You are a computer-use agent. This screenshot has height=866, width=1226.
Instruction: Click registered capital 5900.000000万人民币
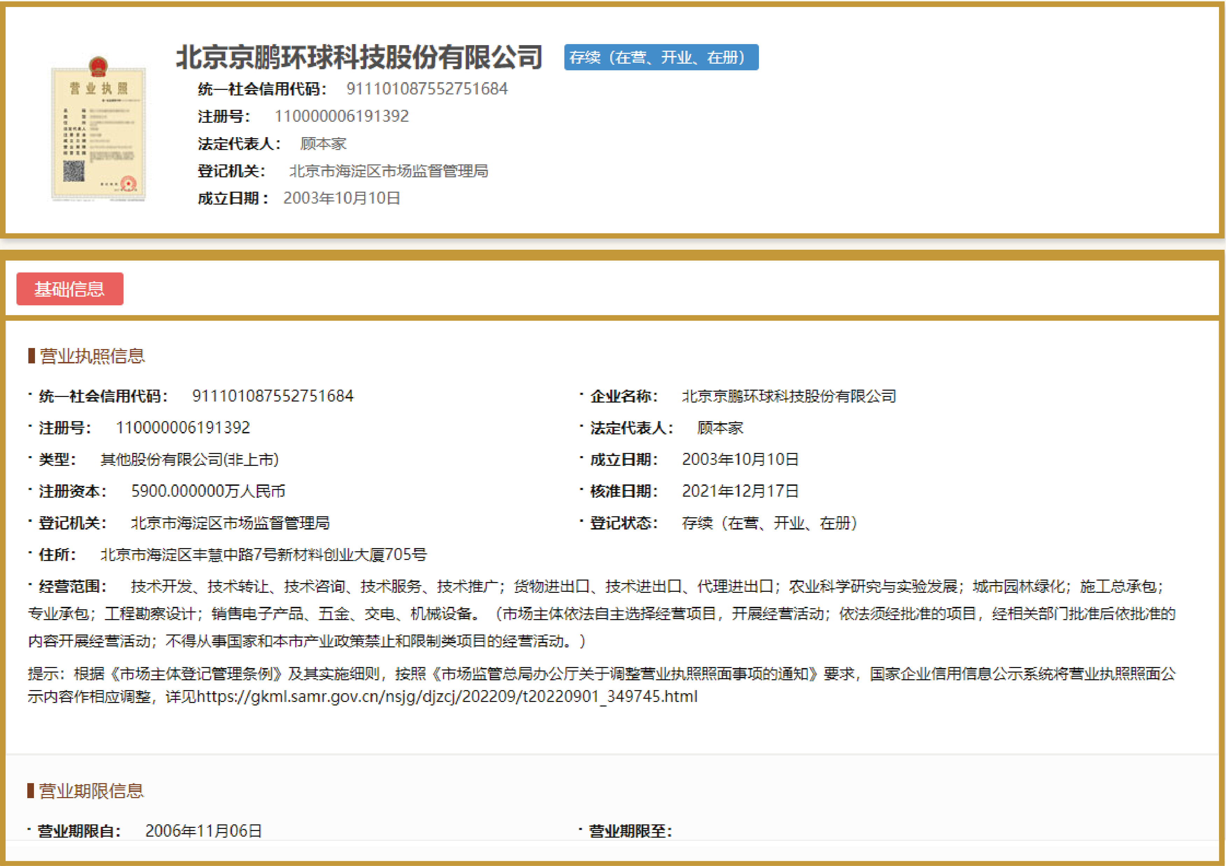tap(208, 491)
